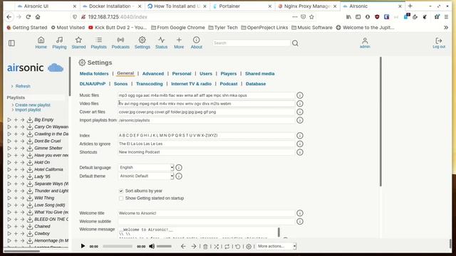Open Settings from the top nav gear
Screen dimensions: 456x256
(142, 43)
